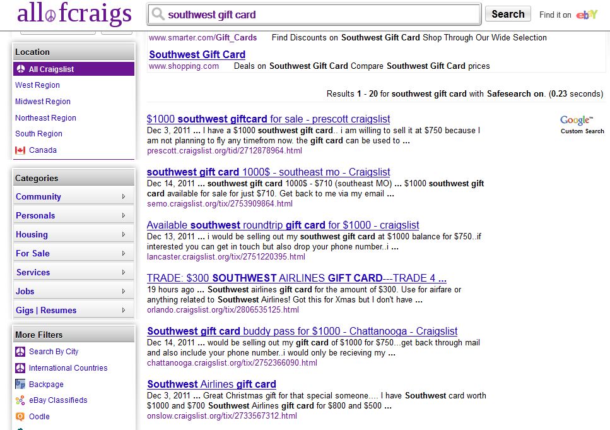610x430 pixels.
Task: Open eBay Classifieds filter link
Action: point(58,400)
